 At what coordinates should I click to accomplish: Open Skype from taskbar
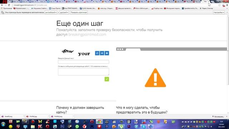143,126
